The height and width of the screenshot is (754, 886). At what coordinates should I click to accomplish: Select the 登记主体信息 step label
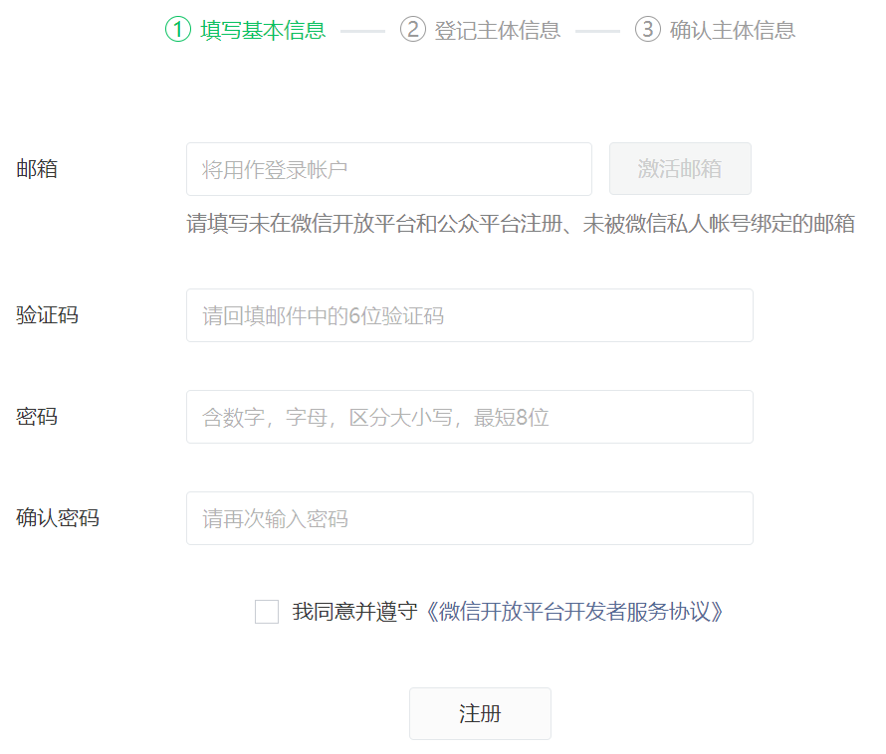point(498,30)
